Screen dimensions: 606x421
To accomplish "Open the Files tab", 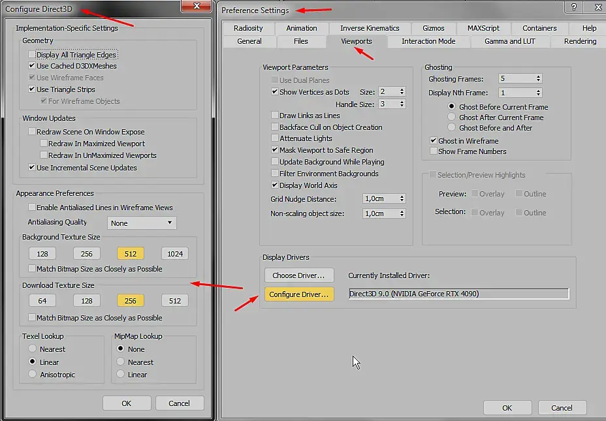I will click(300, 41).
